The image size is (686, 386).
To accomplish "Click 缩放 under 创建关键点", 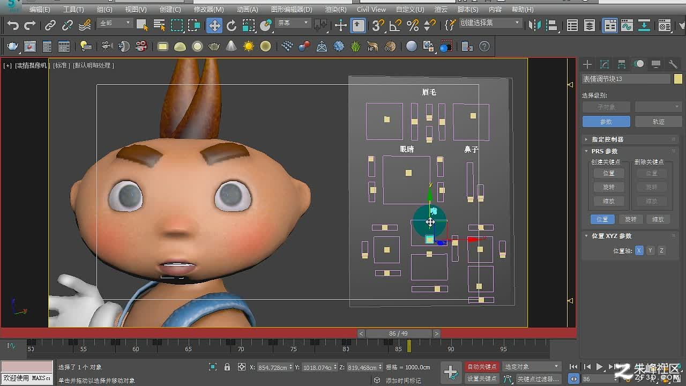I will (608, 201).
